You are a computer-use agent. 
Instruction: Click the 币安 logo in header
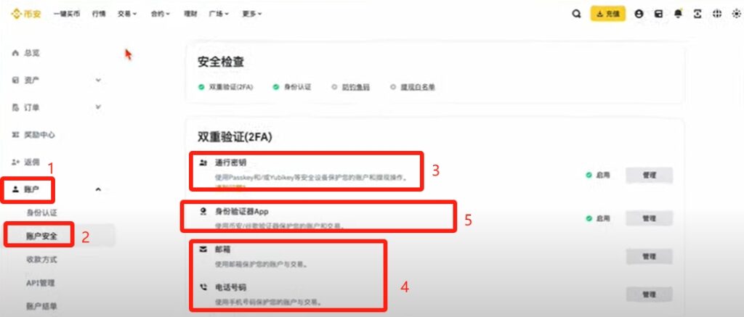[27, 14]
